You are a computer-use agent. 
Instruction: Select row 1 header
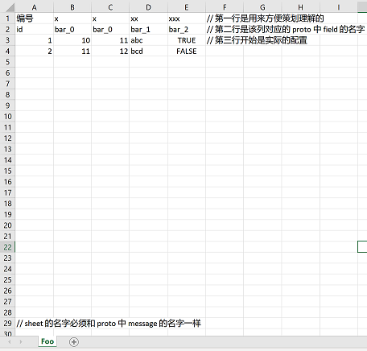tap(7, 19)
